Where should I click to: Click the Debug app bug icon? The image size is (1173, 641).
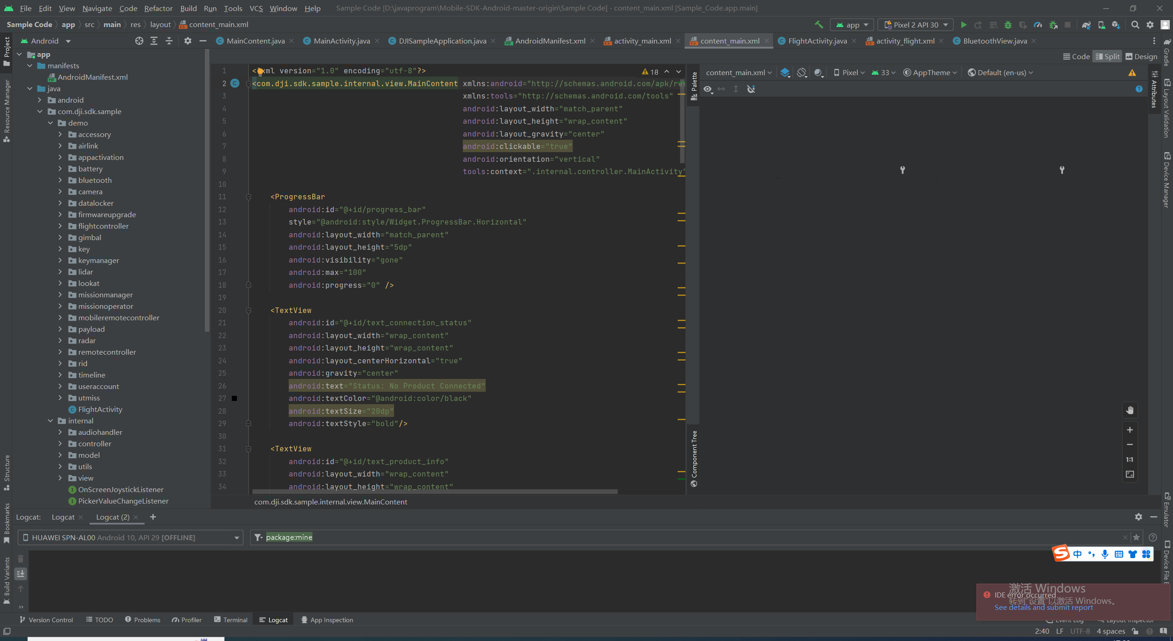(1008, 25)
